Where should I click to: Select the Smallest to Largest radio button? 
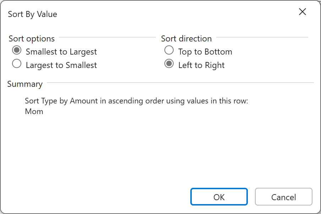coord(17,50)
